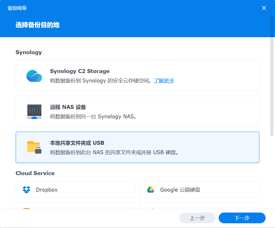
Task: Click the local folder with USB icon
Action: (34, 147)
